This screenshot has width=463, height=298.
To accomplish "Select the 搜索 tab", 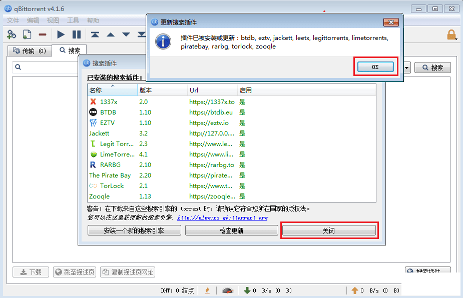I will [70, 50].
